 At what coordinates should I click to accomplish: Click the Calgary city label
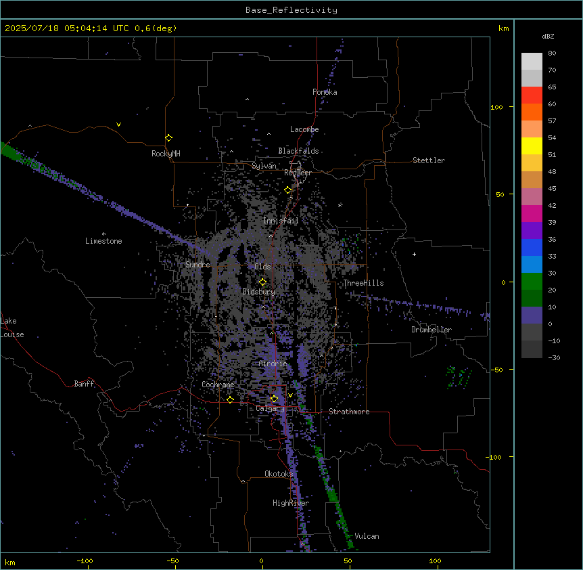click(x=270, y=408)
